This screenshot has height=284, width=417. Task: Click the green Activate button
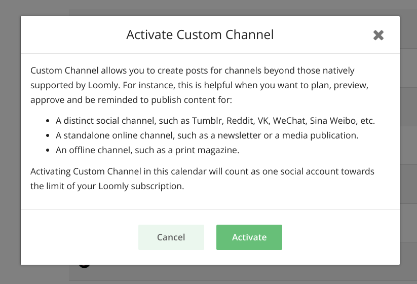(249, 237)
